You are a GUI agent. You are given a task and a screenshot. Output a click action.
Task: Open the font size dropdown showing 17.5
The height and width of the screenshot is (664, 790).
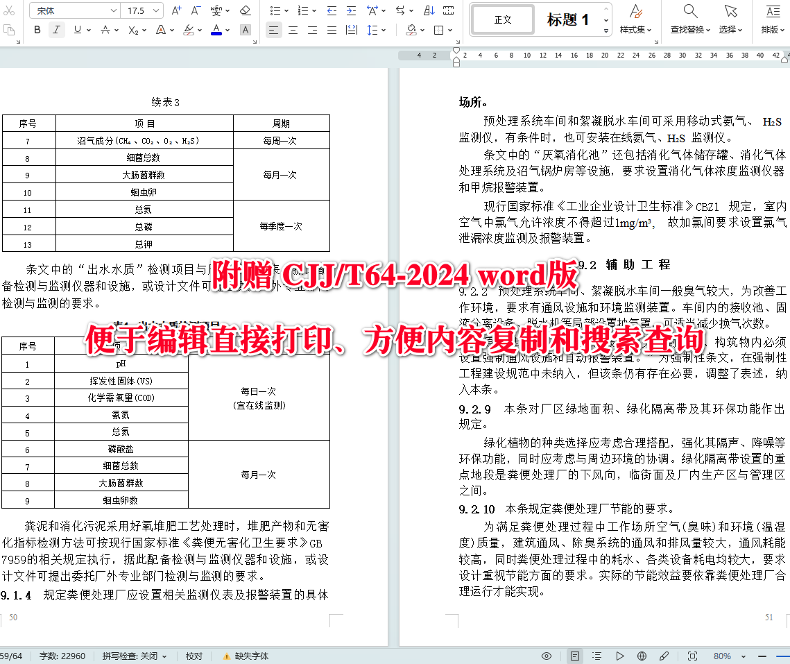(x=142, y=10)
